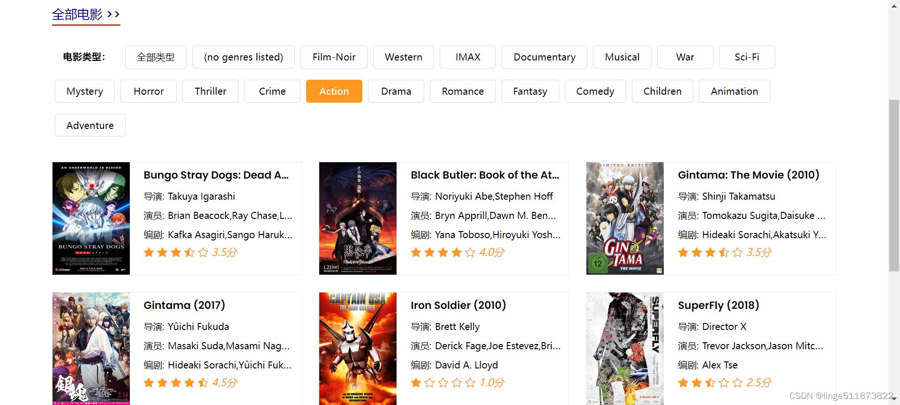Click writer Alex Tse text
This screenshot has height=405, width=900.
pos(720,365)
